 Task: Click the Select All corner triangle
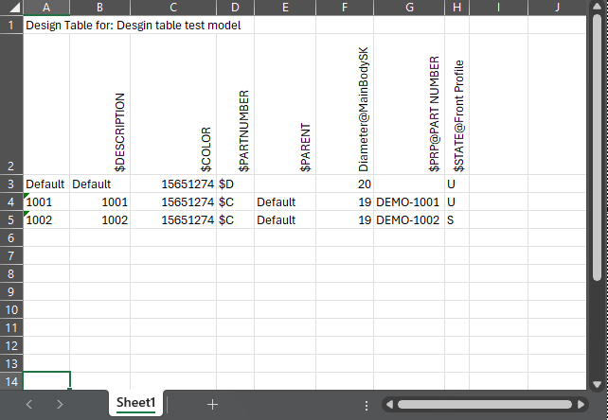coord(10,8)
